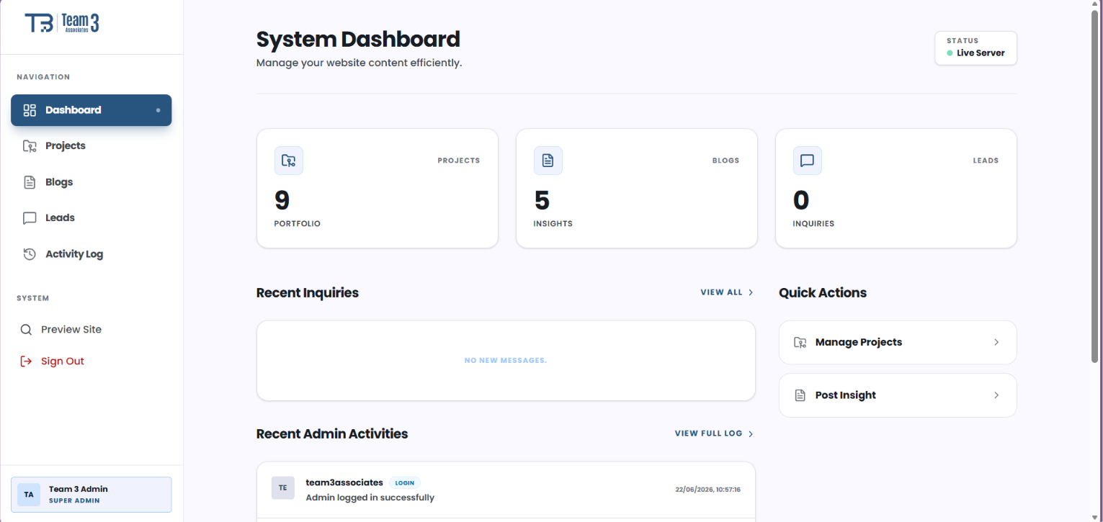The height and width of the screenshot is (522, 1103).
Task: Open the team3associates login activity entry
Action: click(x=506, y=489)
